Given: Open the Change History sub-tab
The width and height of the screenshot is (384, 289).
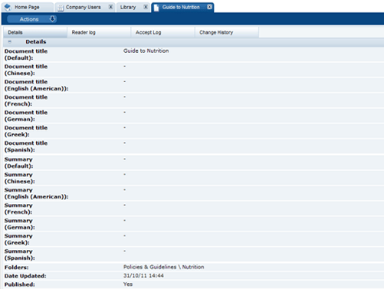Looking at the screenshot, I should click(x=227, y=32).
